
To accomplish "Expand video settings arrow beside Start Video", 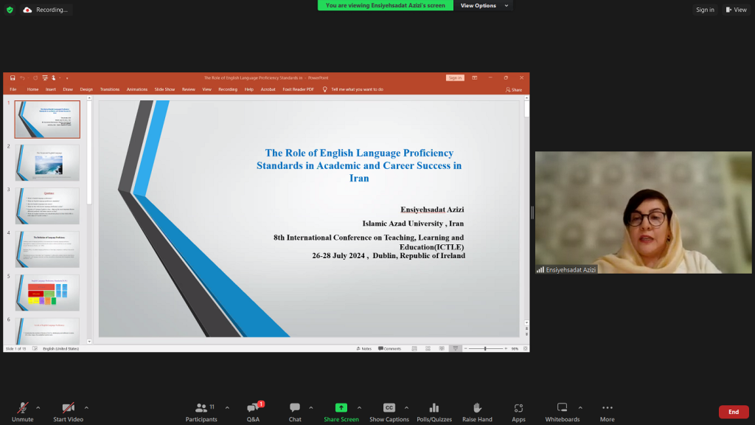I will [x=86, y=407].
